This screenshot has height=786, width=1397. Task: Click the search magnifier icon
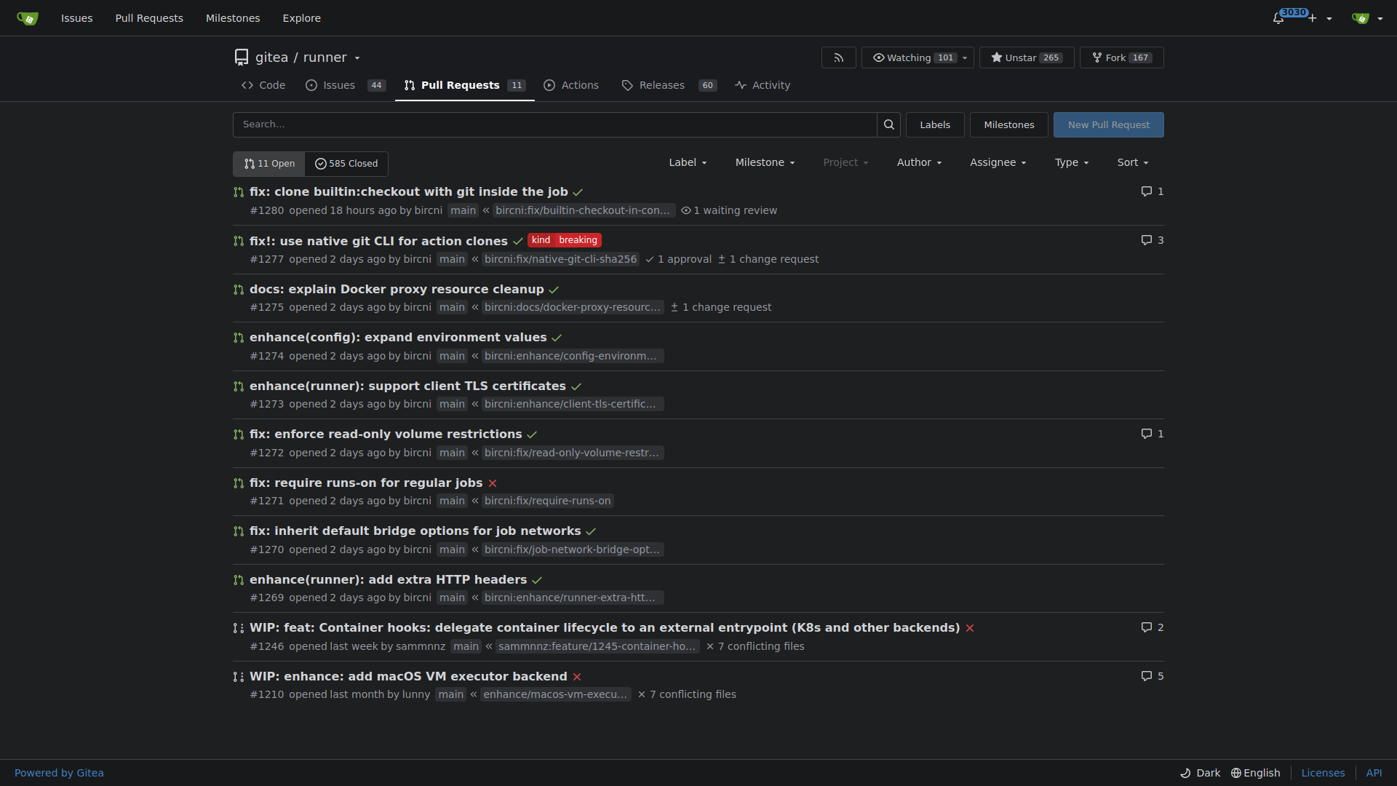(888, 124)
